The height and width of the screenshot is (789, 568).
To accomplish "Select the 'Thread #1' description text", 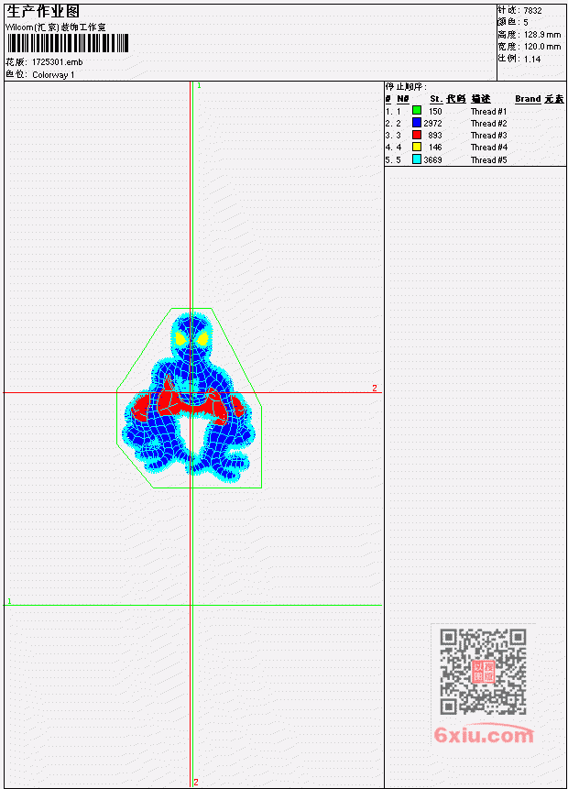I will click(488, 111).
